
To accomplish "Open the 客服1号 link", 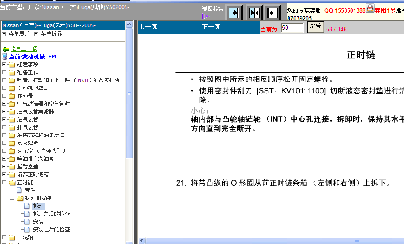I will tap(385, 10).
